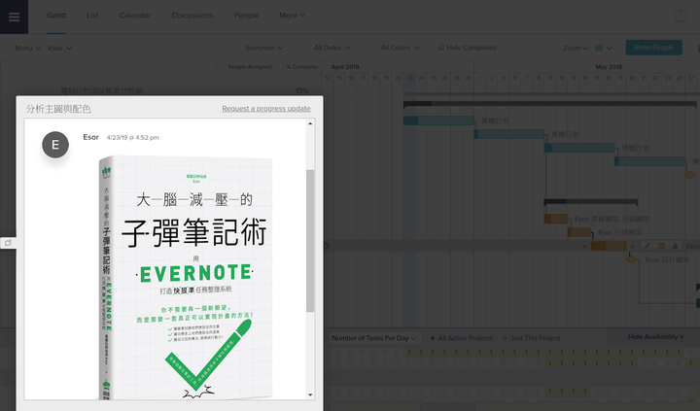Collapse the panel with Hide Availability
The width and height of the screenshot is (700, 411).
[656, 336]
